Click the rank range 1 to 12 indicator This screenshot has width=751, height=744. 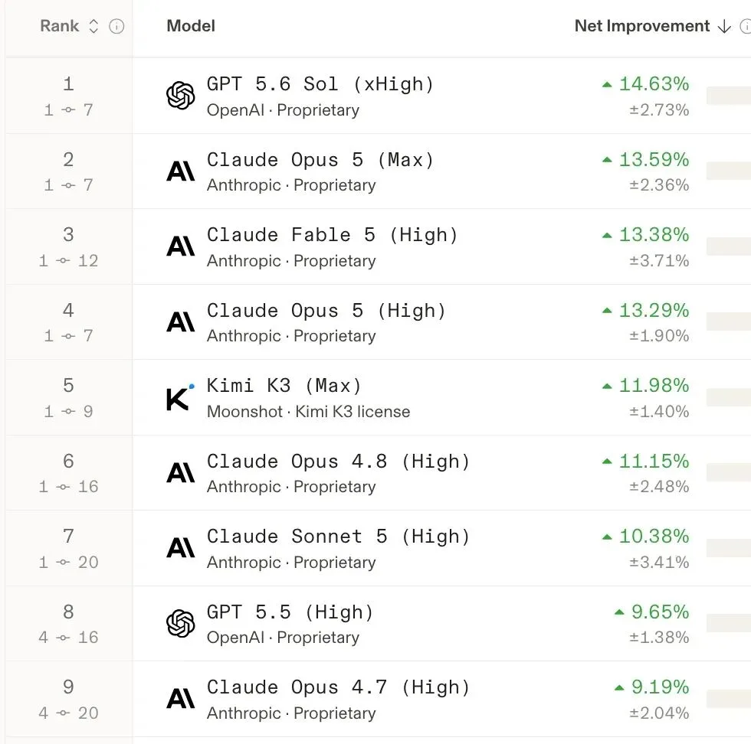68,261
